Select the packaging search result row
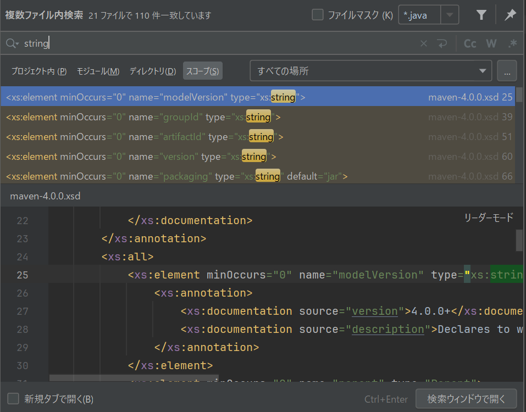 [258, 176]
